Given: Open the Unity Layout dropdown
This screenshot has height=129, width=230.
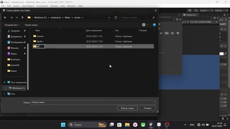Looking at the screenshot, I should (x=221, y=10).
